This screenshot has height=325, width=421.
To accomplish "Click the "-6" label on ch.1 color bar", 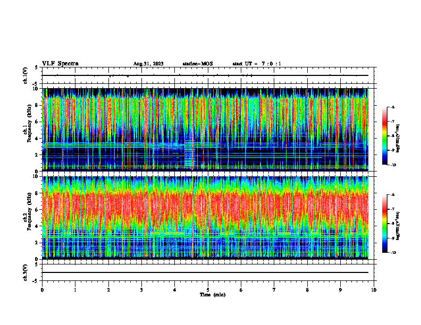I will [393, 107].
